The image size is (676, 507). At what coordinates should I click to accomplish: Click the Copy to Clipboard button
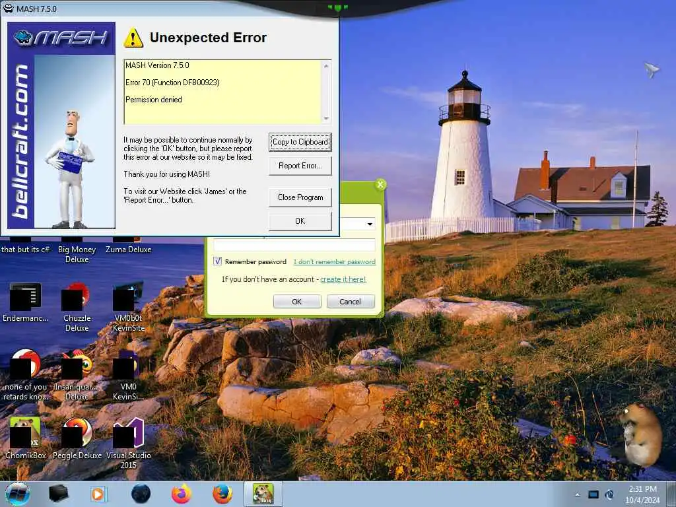300,142
